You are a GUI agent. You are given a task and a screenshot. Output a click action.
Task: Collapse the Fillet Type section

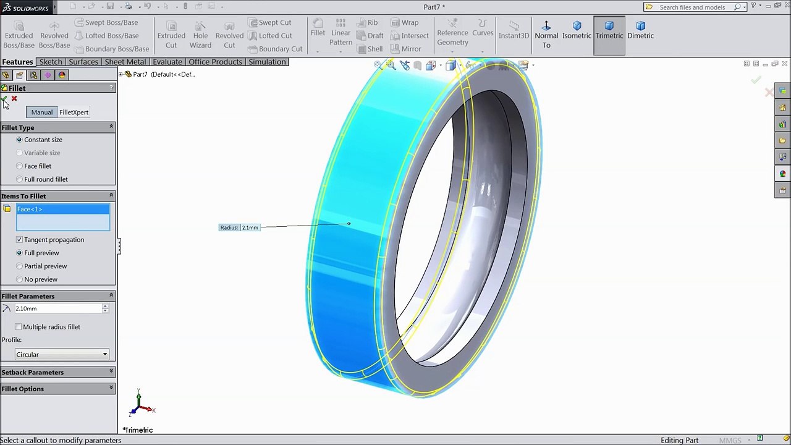pos(111,127)
